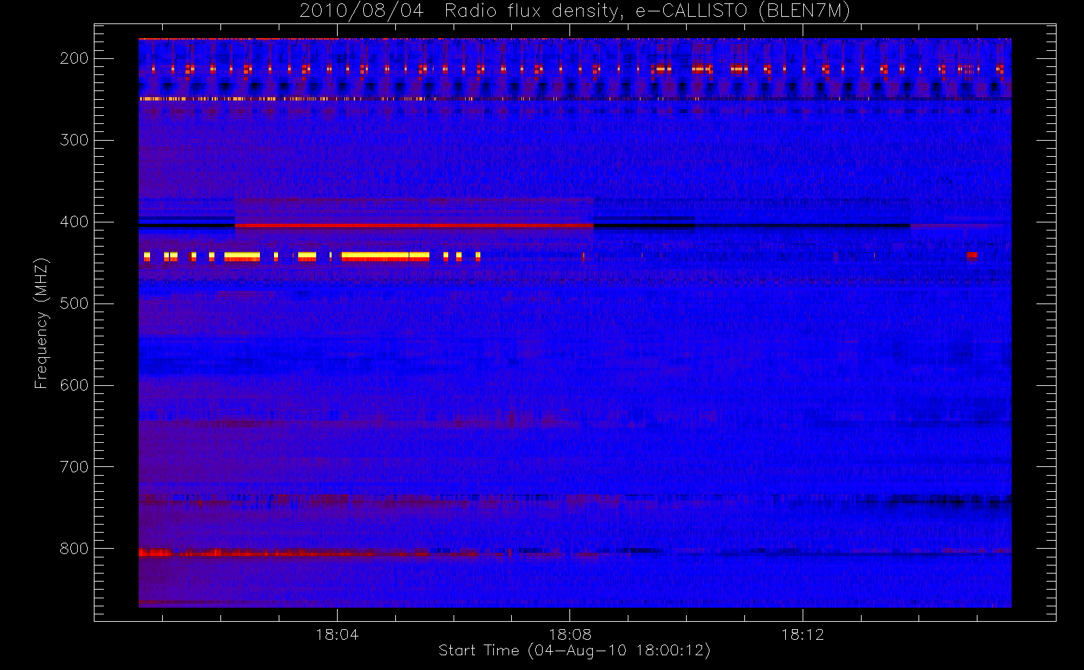1084x670 pixels.
Task: Click the bright red streak at 800 MHz
Action: click(155, 552)
